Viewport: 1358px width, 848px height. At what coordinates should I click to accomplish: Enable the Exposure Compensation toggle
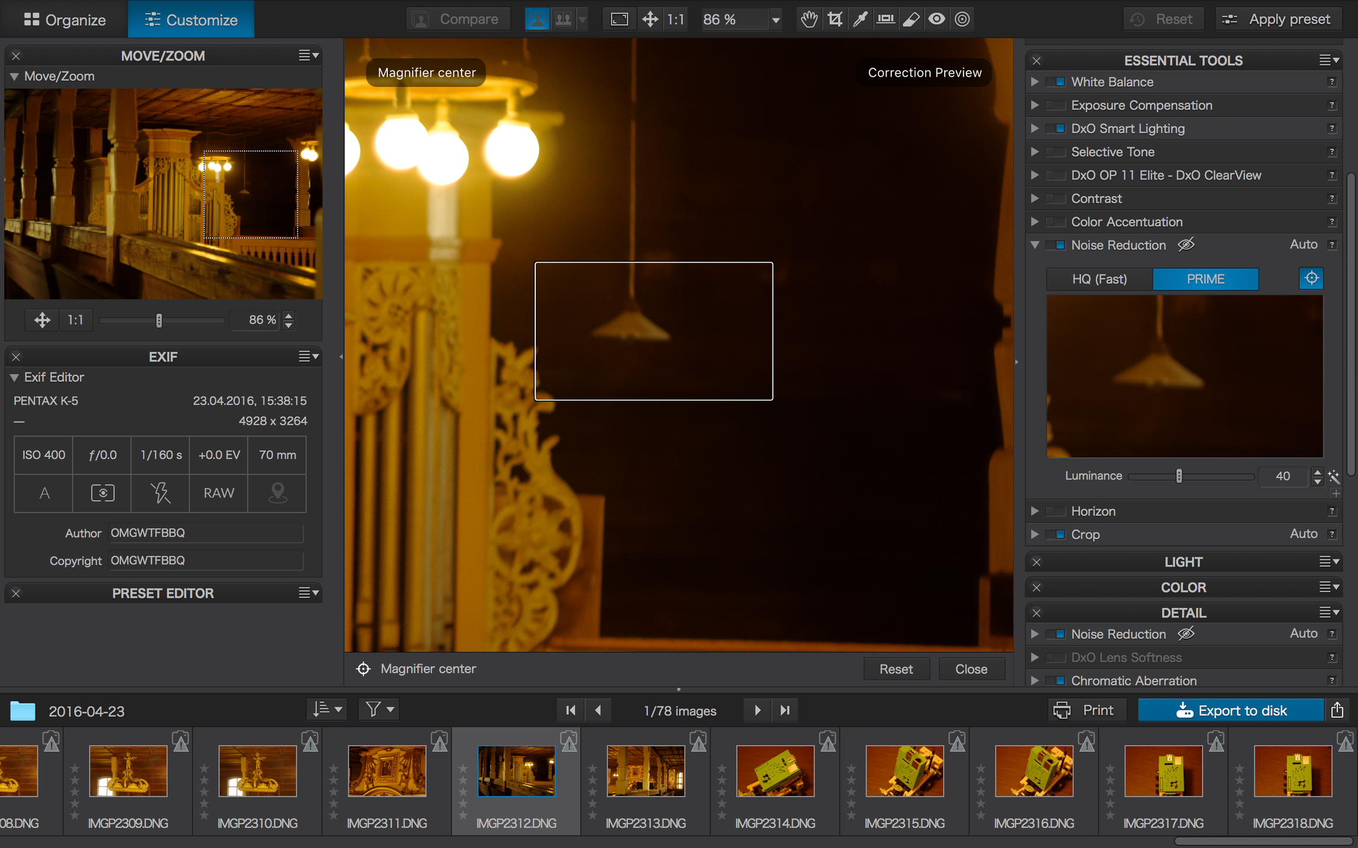click(x=1056, y=105)
